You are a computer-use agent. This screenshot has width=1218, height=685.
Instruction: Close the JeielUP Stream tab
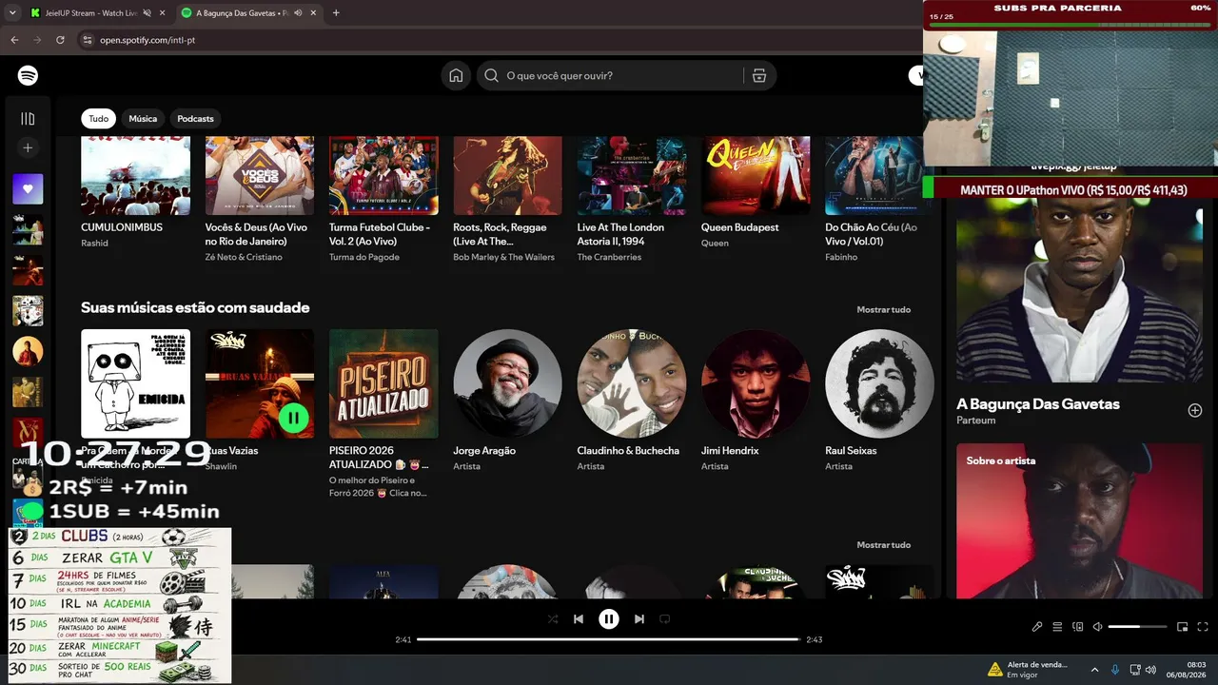pos(162,13)
